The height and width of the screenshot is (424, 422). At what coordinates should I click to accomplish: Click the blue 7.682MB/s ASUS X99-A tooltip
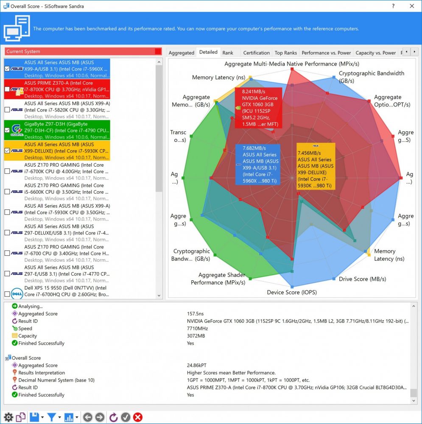[257, 165]
